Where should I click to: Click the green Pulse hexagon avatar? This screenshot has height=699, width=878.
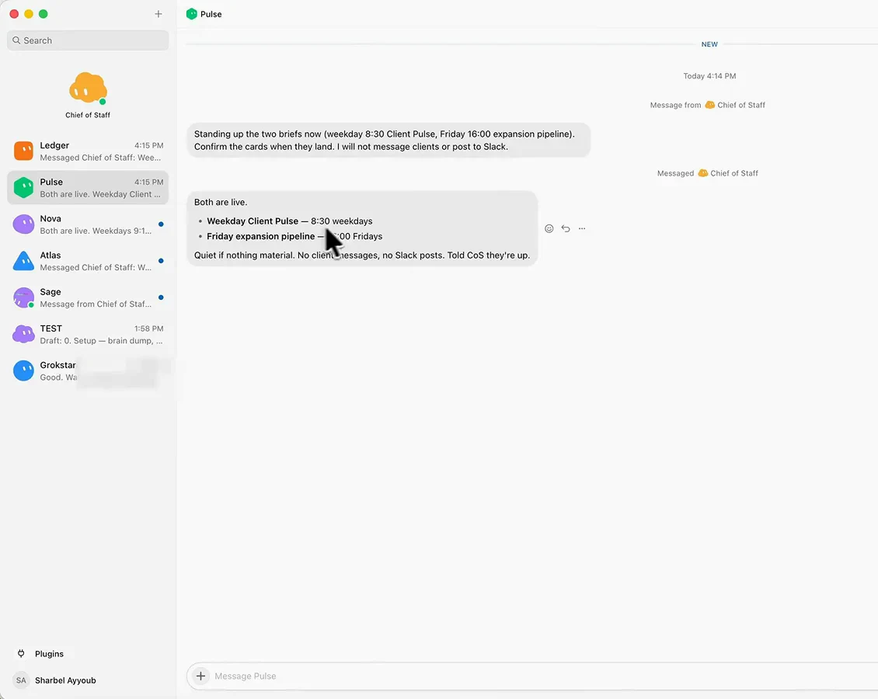(x=23, y=187)
